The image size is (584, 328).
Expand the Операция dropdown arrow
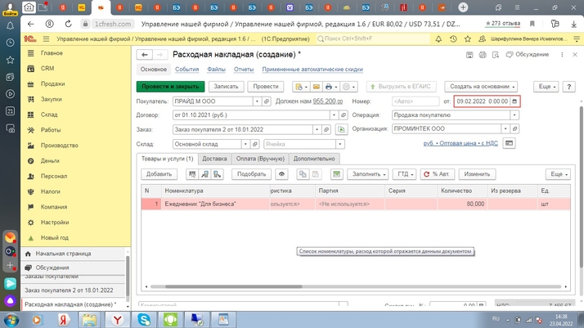pyautogui.click(x=514, y=115)
